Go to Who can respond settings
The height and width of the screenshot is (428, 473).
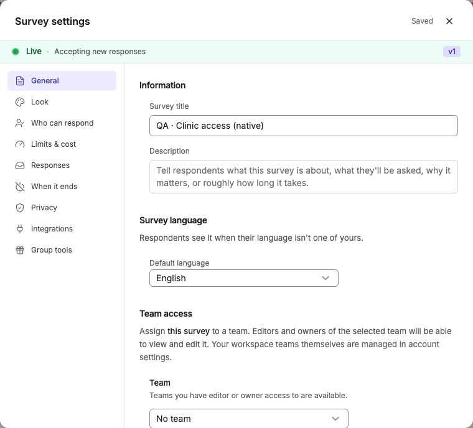(x=62, y=123)
